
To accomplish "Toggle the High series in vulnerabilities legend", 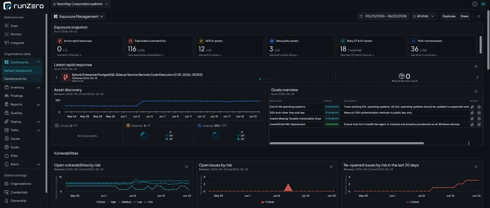I will click(x=111, y=202).
